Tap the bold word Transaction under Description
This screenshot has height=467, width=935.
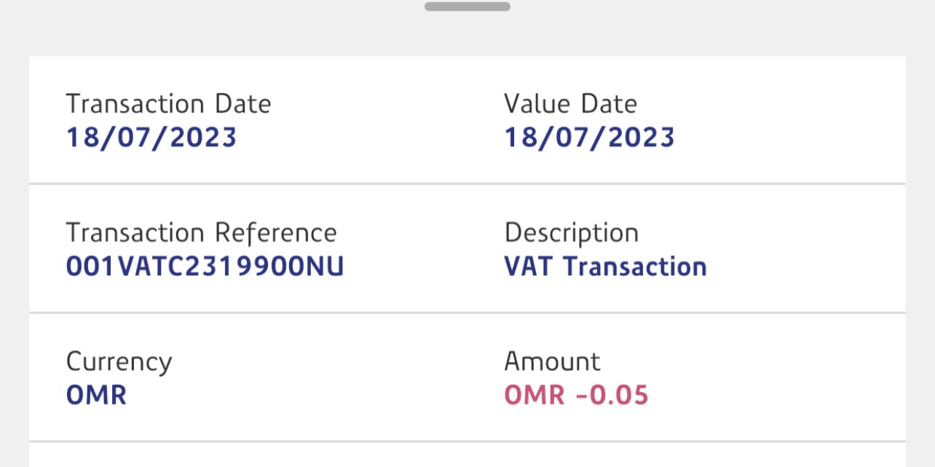pos(635,267)
